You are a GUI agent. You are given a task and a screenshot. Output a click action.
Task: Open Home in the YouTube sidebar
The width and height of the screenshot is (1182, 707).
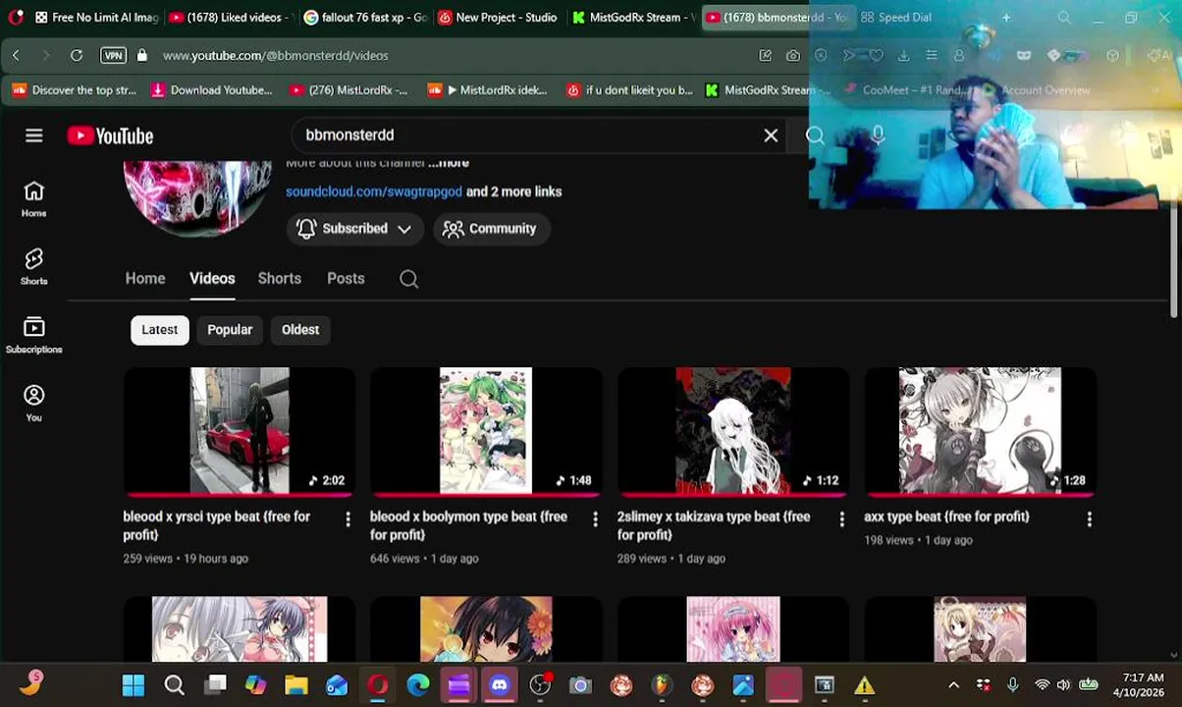(33, 198)
